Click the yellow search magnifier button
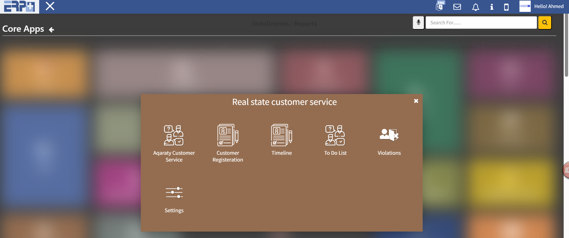This screenshot has height=238, width=569. (x=545, y=23)
